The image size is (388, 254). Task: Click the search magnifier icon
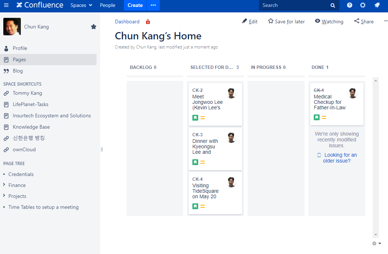pos(333,5)
